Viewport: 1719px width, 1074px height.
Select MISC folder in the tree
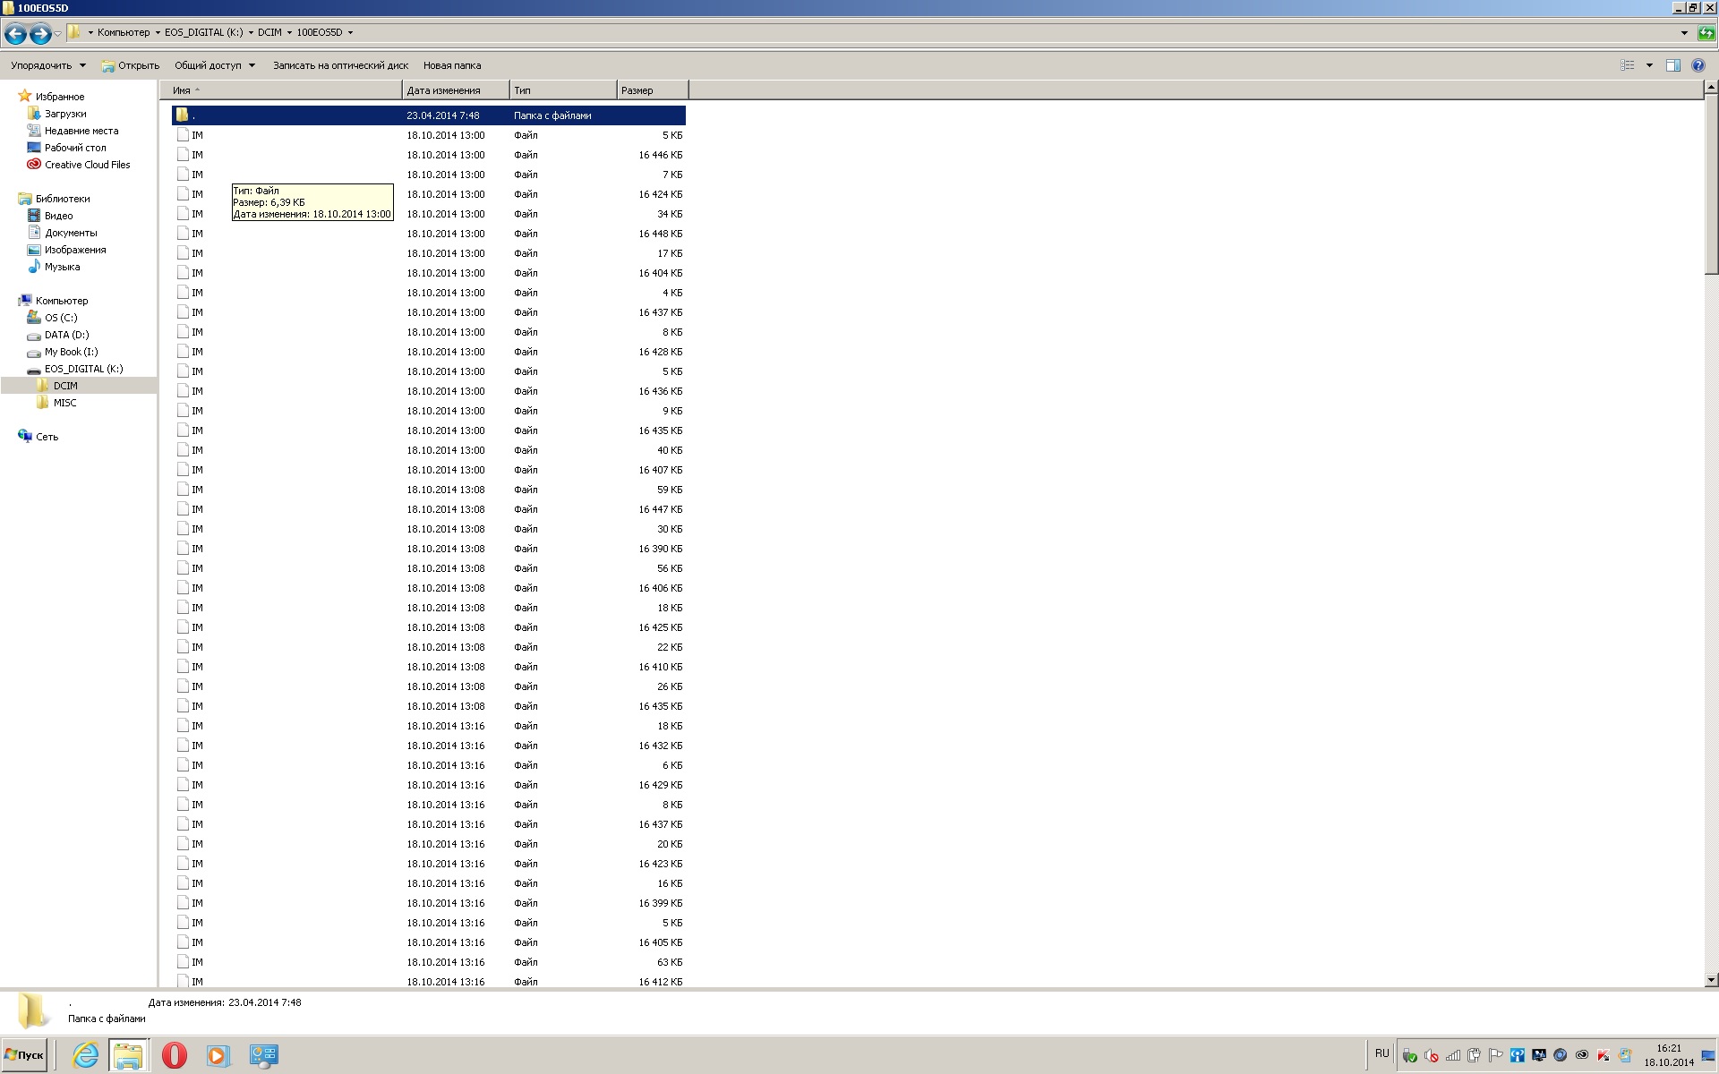(x=64, y=403)
